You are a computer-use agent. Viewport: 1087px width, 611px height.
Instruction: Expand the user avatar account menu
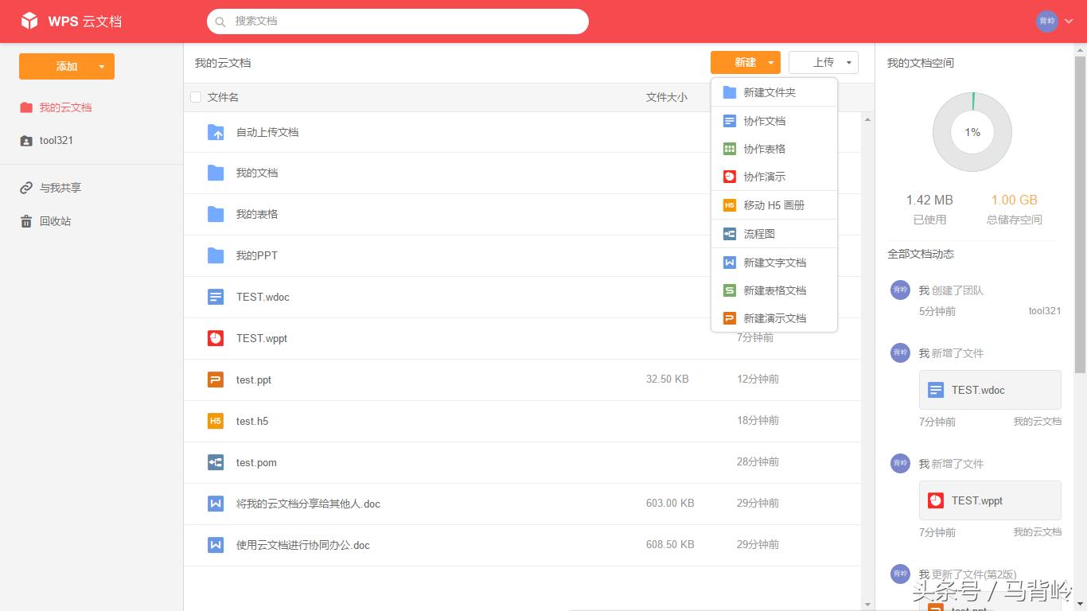pos(1069,21)
